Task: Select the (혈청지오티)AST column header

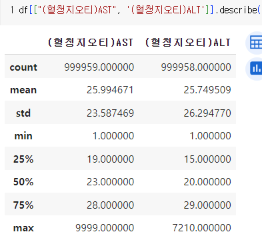Action: [91, 43]
